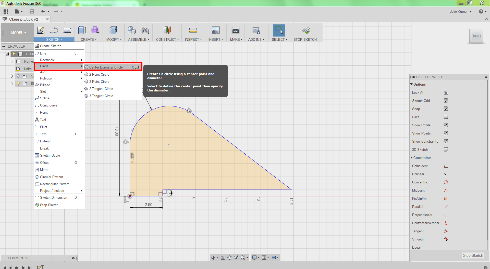Click the Joint icon in Assemble group
This screenshot has width=490, height=269.
click(145, 30)
